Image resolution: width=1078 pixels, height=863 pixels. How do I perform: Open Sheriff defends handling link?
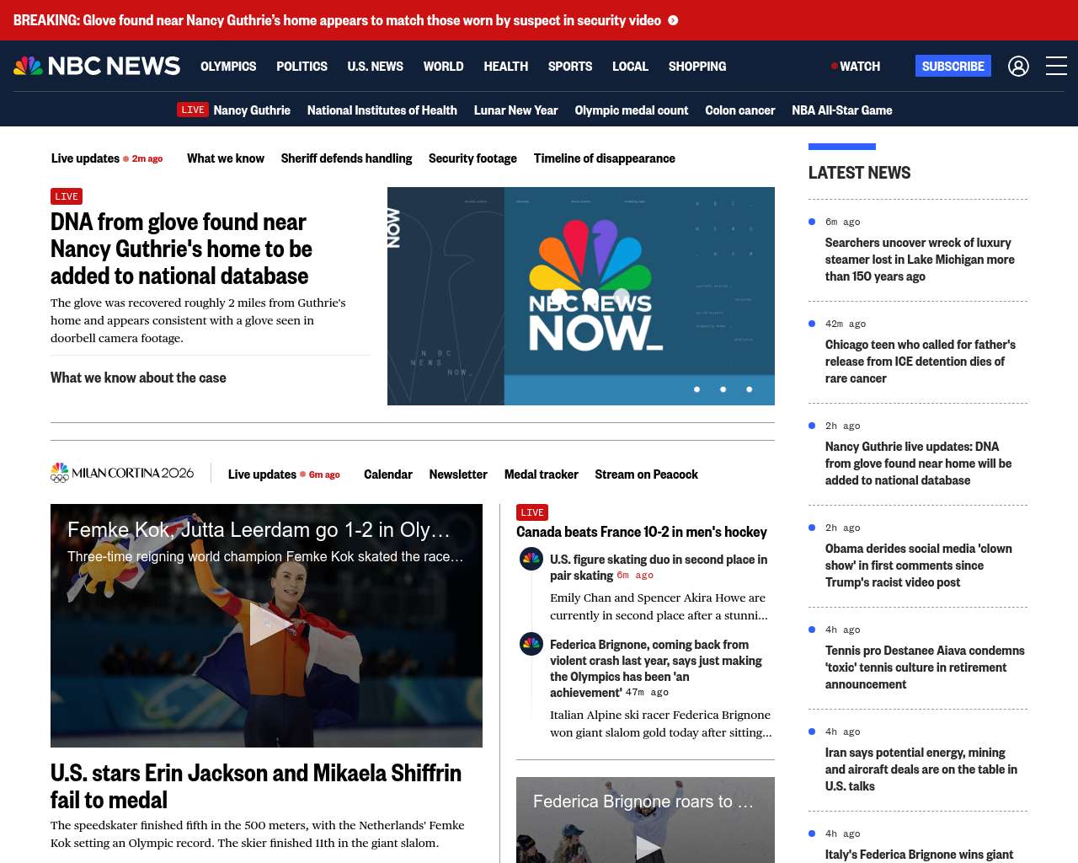click(347, 158)
